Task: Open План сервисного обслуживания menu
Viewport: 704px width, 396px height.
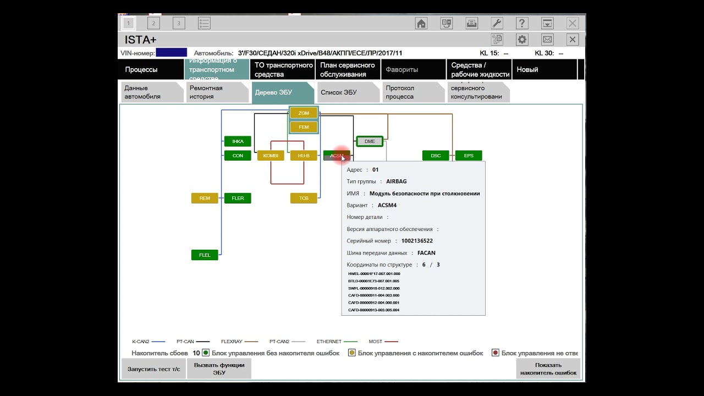Action: click(348, 69)
